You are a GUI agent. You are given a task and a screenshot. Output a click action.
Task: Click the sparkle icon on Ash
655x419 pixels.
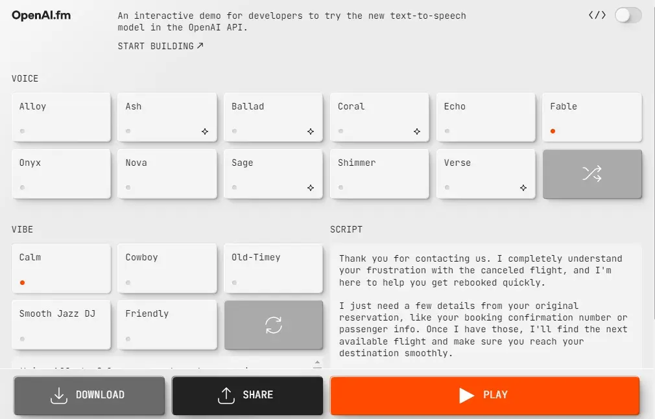[x=205, y=131]
